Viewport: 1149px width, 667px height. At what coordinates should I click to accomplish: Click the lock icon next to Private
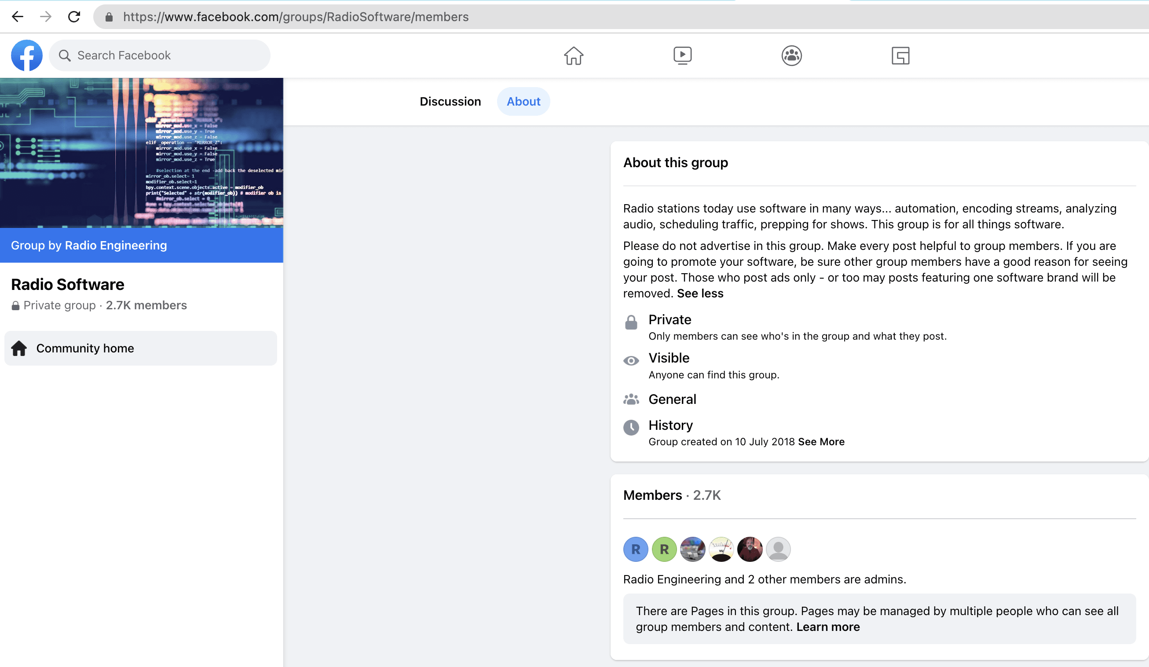(631, 322)
